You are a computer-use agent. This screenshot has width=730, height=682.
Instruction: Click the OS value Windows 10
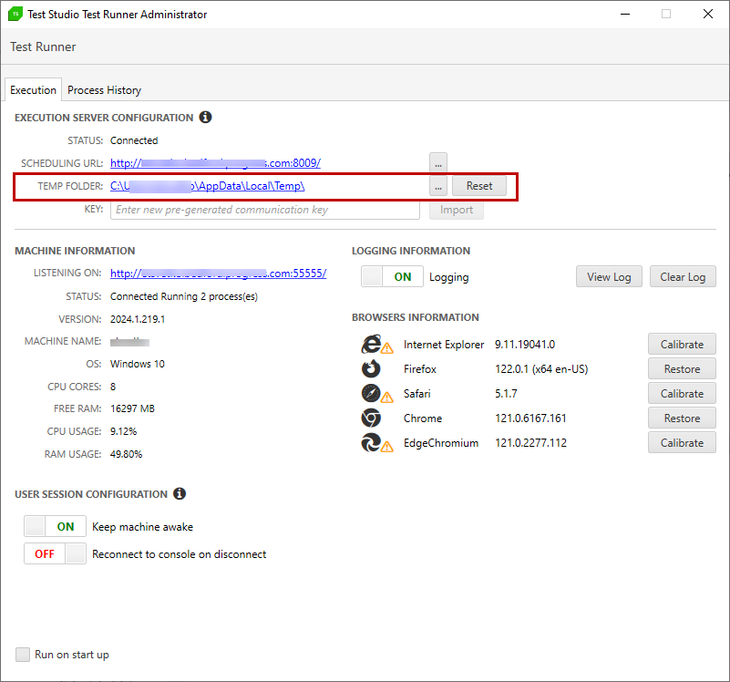[138, 364]
